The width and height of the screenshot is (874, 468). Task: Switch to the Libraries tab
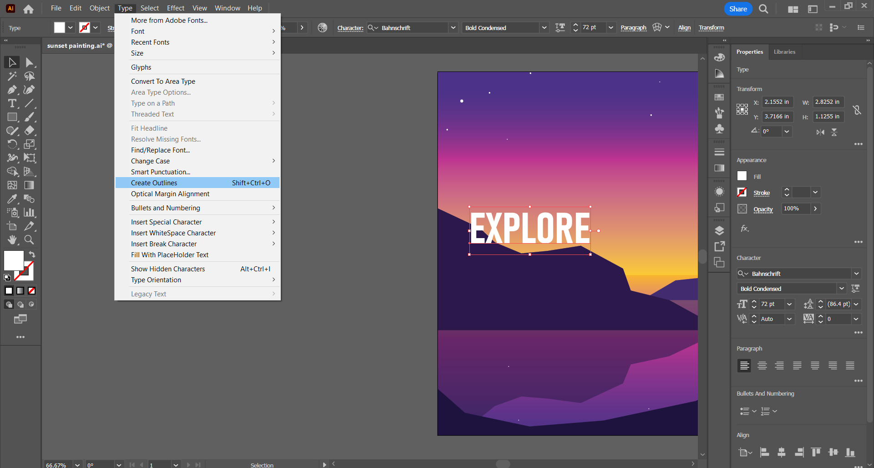(x=784, y=51)
